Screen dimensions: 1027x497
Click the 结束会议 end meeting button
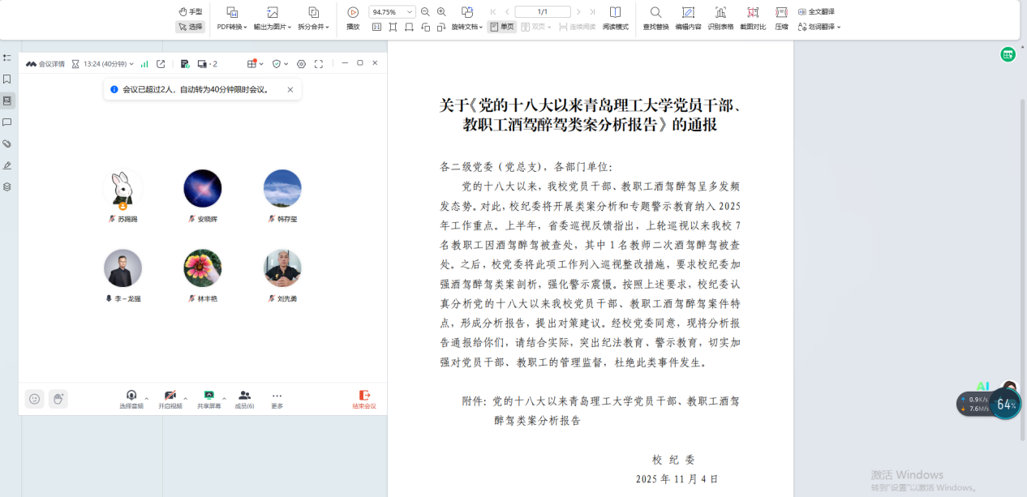coord(364,398)
